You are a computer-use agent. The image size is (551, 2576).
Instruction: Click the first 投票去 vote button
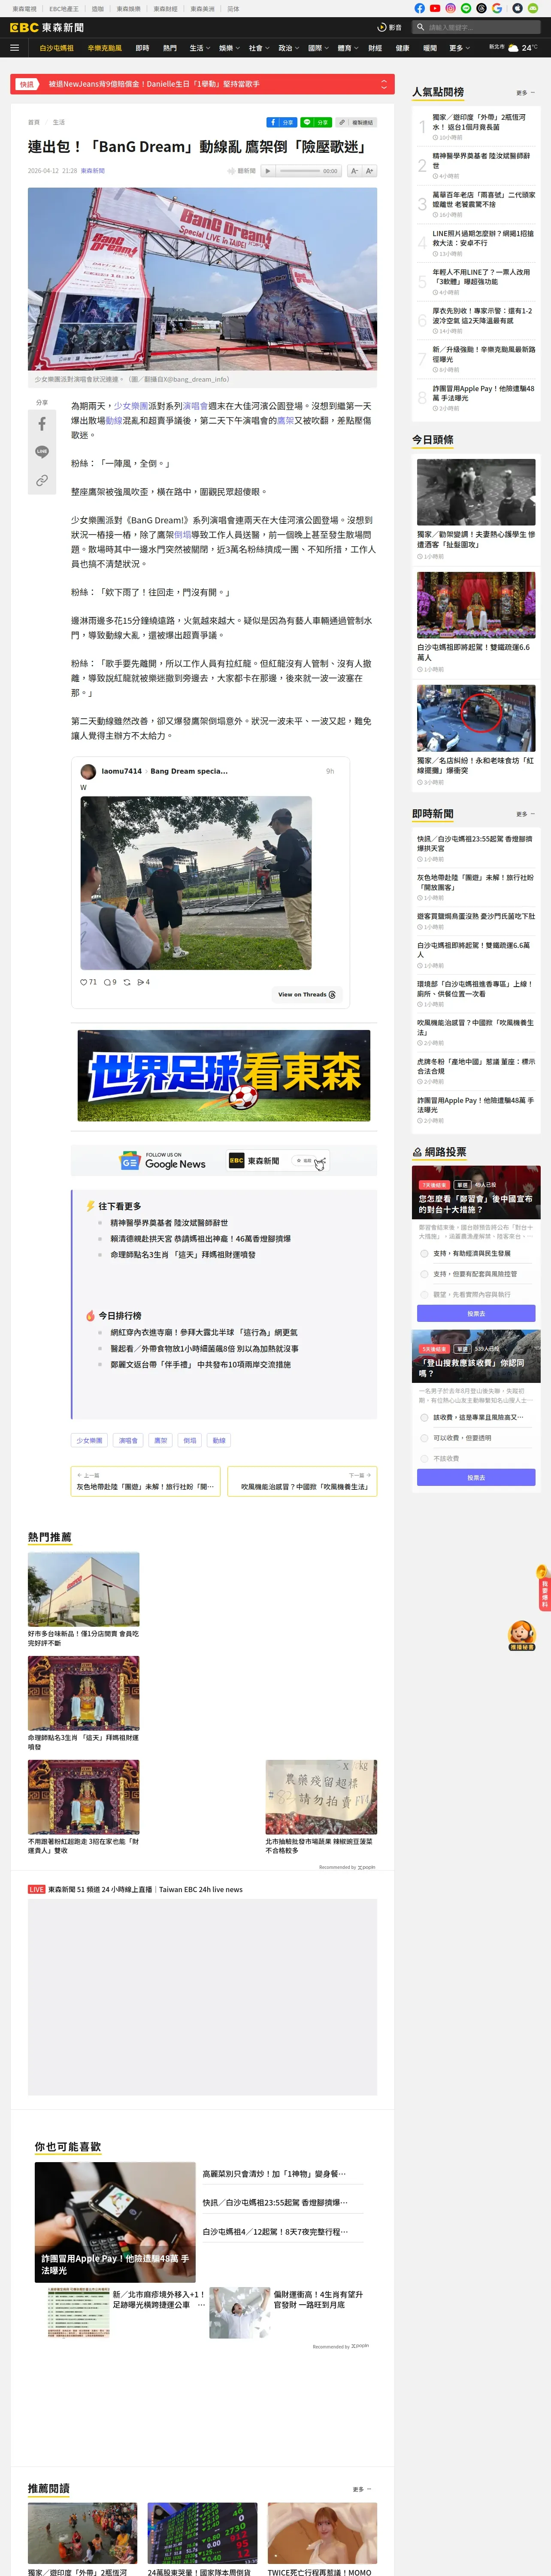click(x=476, y=1313)
